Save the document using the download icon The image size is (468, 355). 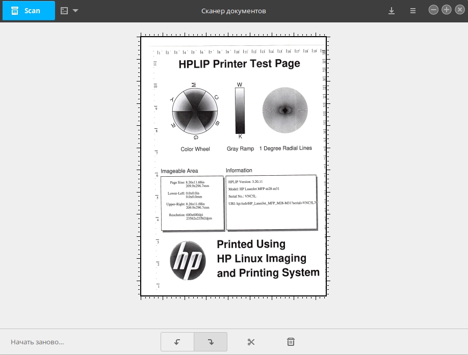[392, 11]
